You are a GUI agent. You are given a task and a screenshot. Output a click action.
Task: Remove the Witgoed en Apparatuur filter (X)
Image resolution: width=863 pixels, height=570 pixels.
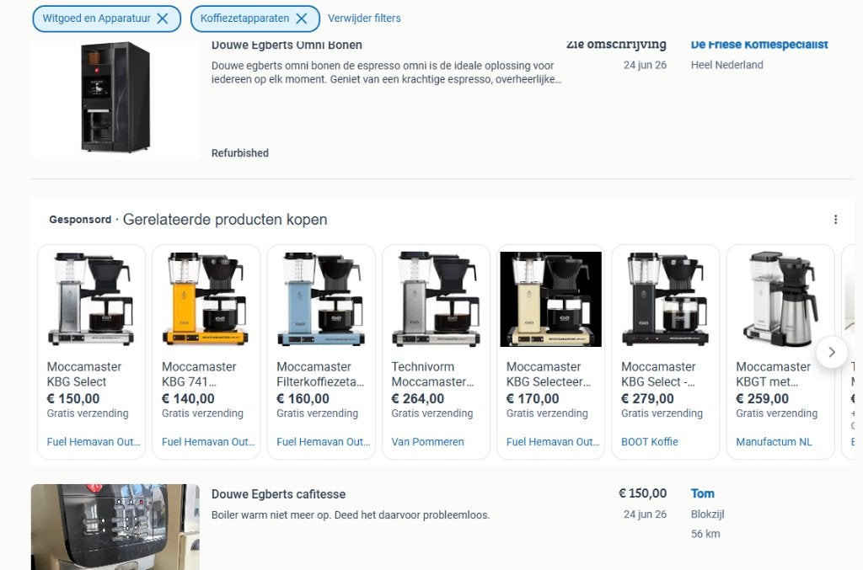(x=163, y=19)
